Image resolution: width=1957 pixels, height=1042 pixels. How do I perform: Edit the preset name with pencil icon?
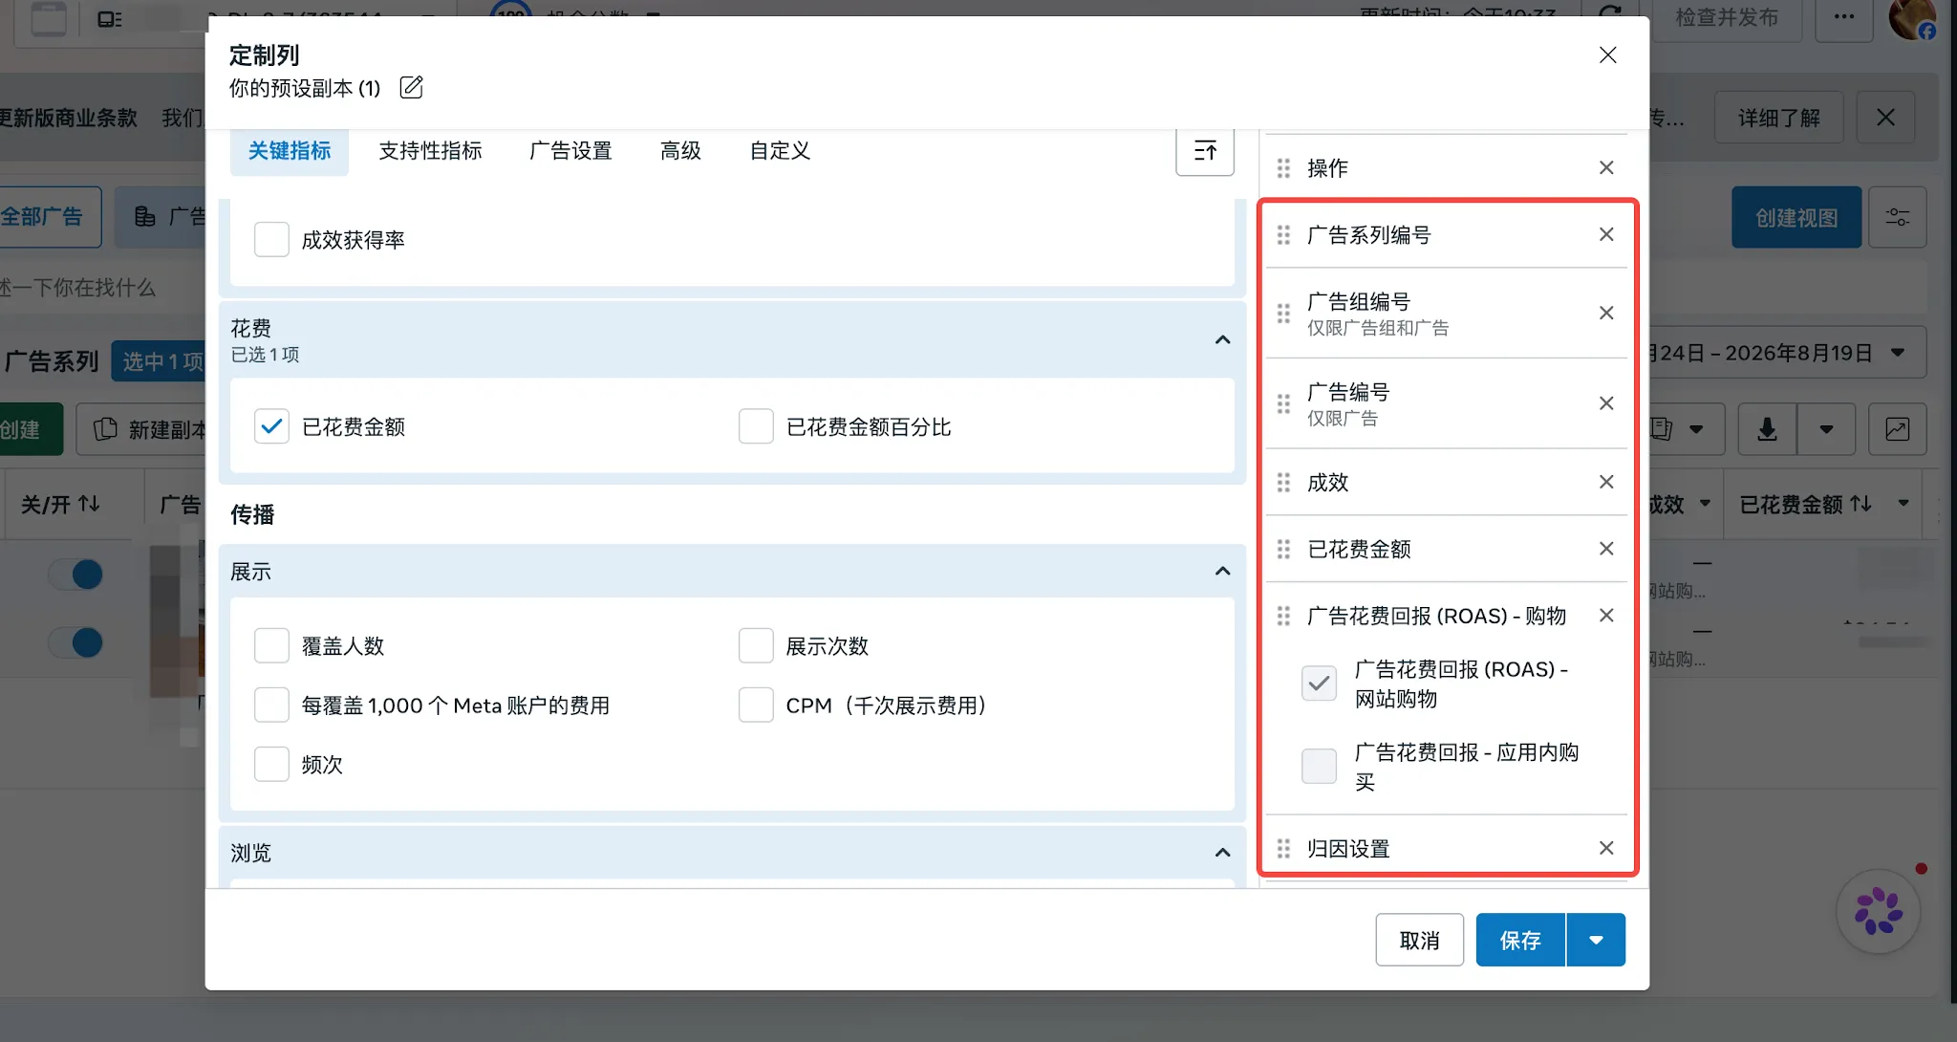[x=411, y=88]
